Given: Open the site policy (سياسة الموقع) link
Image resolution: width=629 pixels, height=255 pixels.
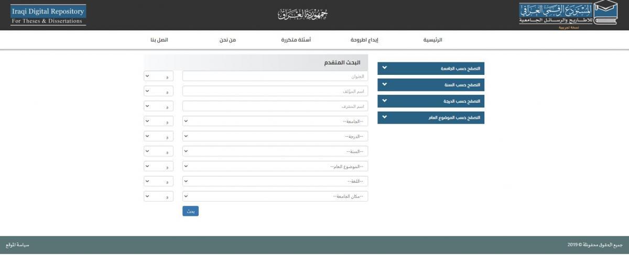Looking at the screenshot, I should pos(17,245).
